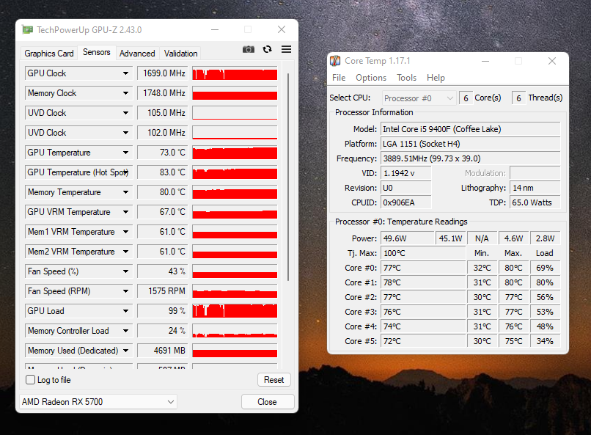Click the VID value 1.1942 v

[406, 173]
